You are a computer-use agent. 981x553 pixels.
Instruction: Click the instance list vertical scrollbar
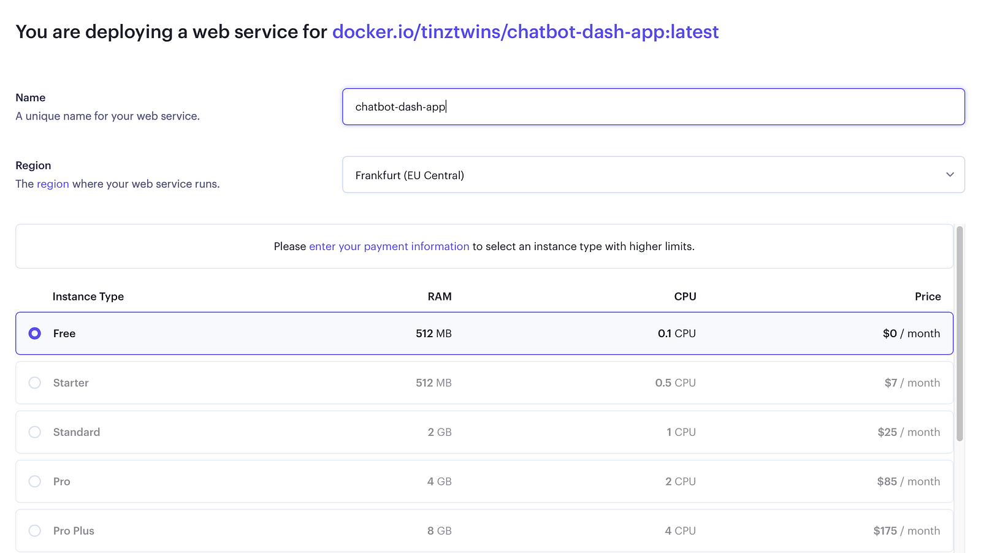click(960, 334)
